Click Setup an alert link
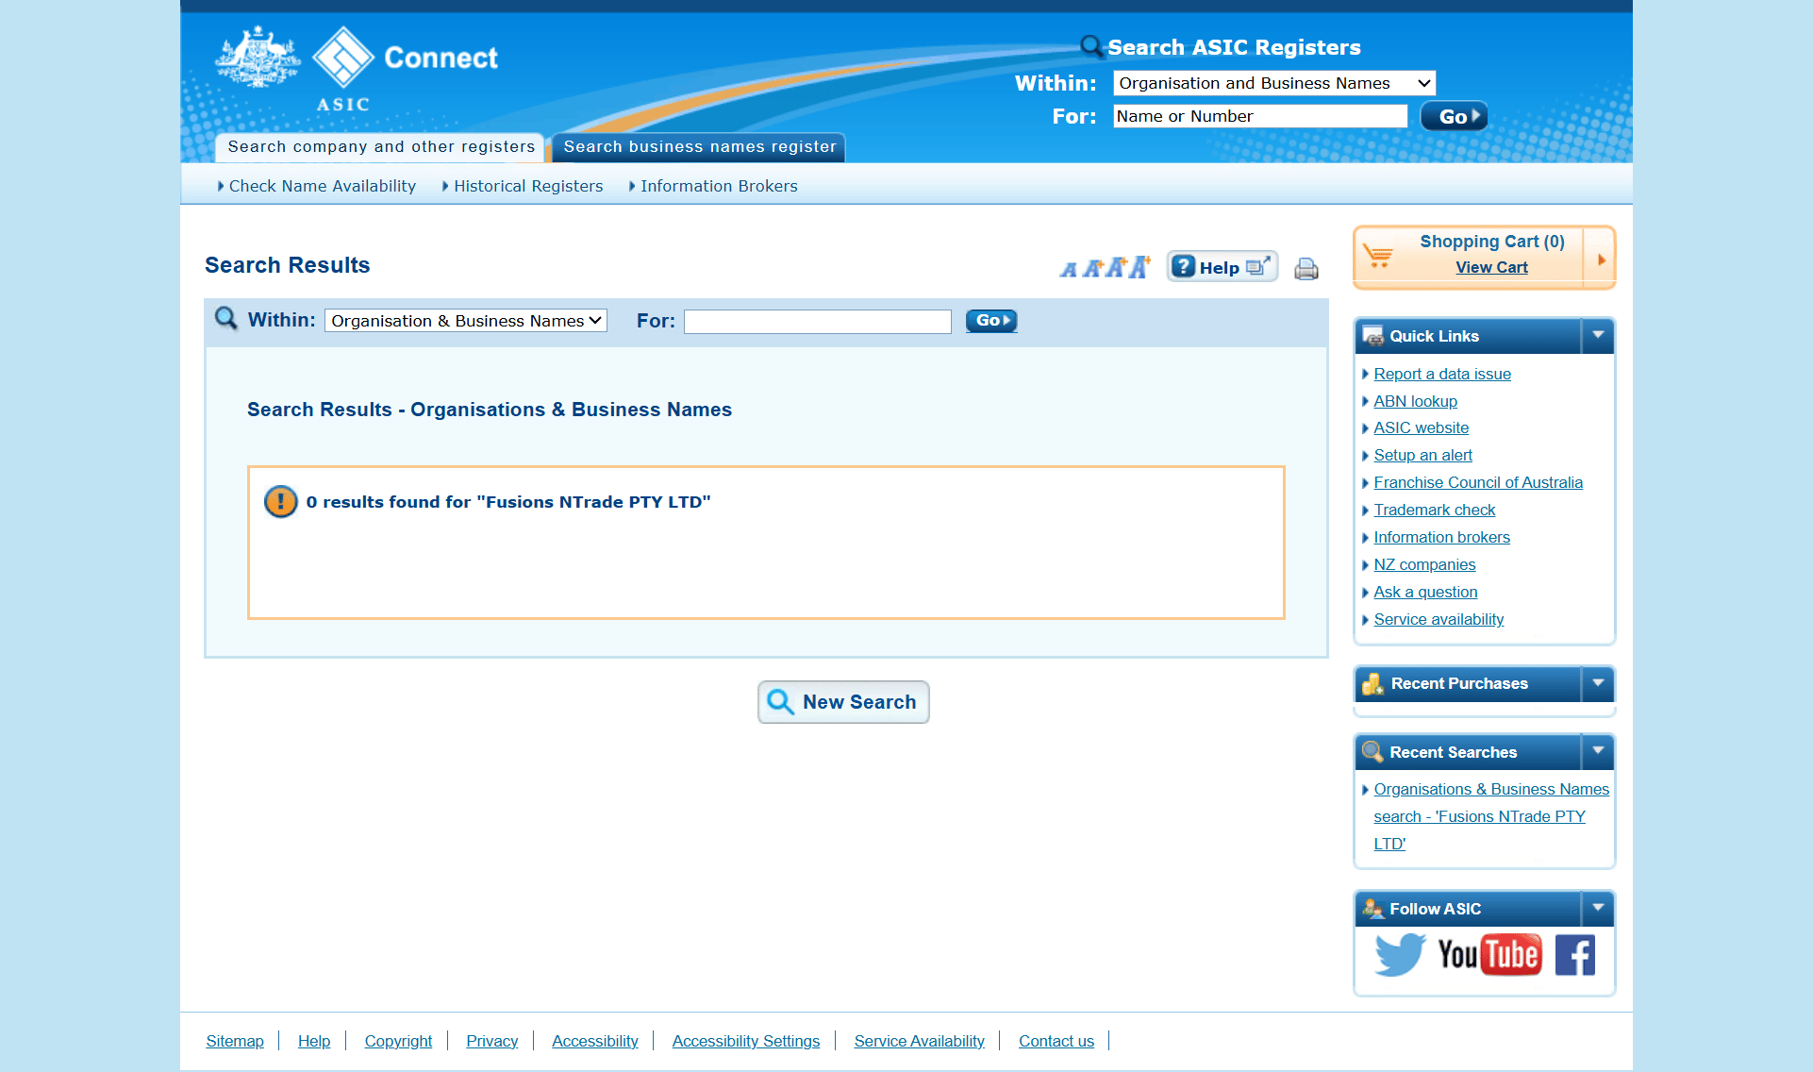Viewport: 1813px width, 1072px height. tap(1422, 455)
